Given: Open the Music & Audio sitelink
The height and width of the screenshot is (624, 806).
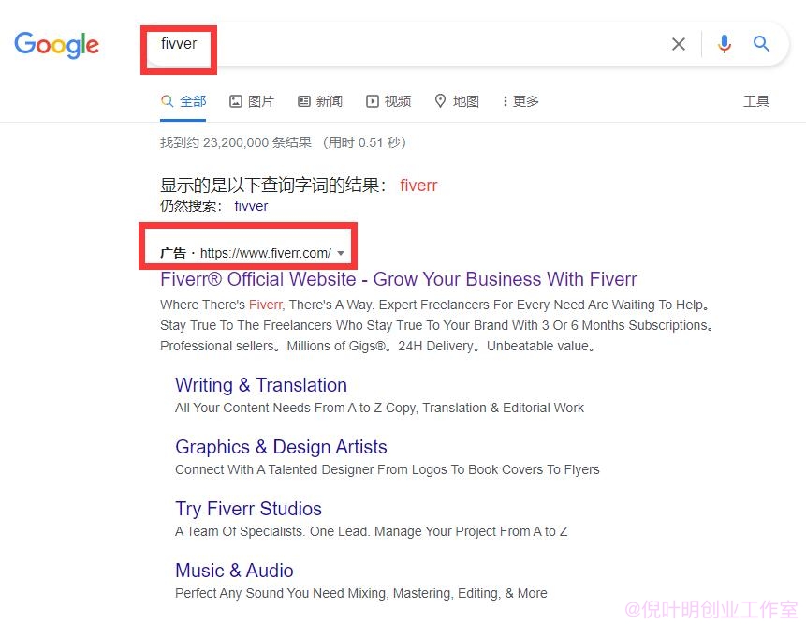Looking at the screenshot, I should point(234,571).
